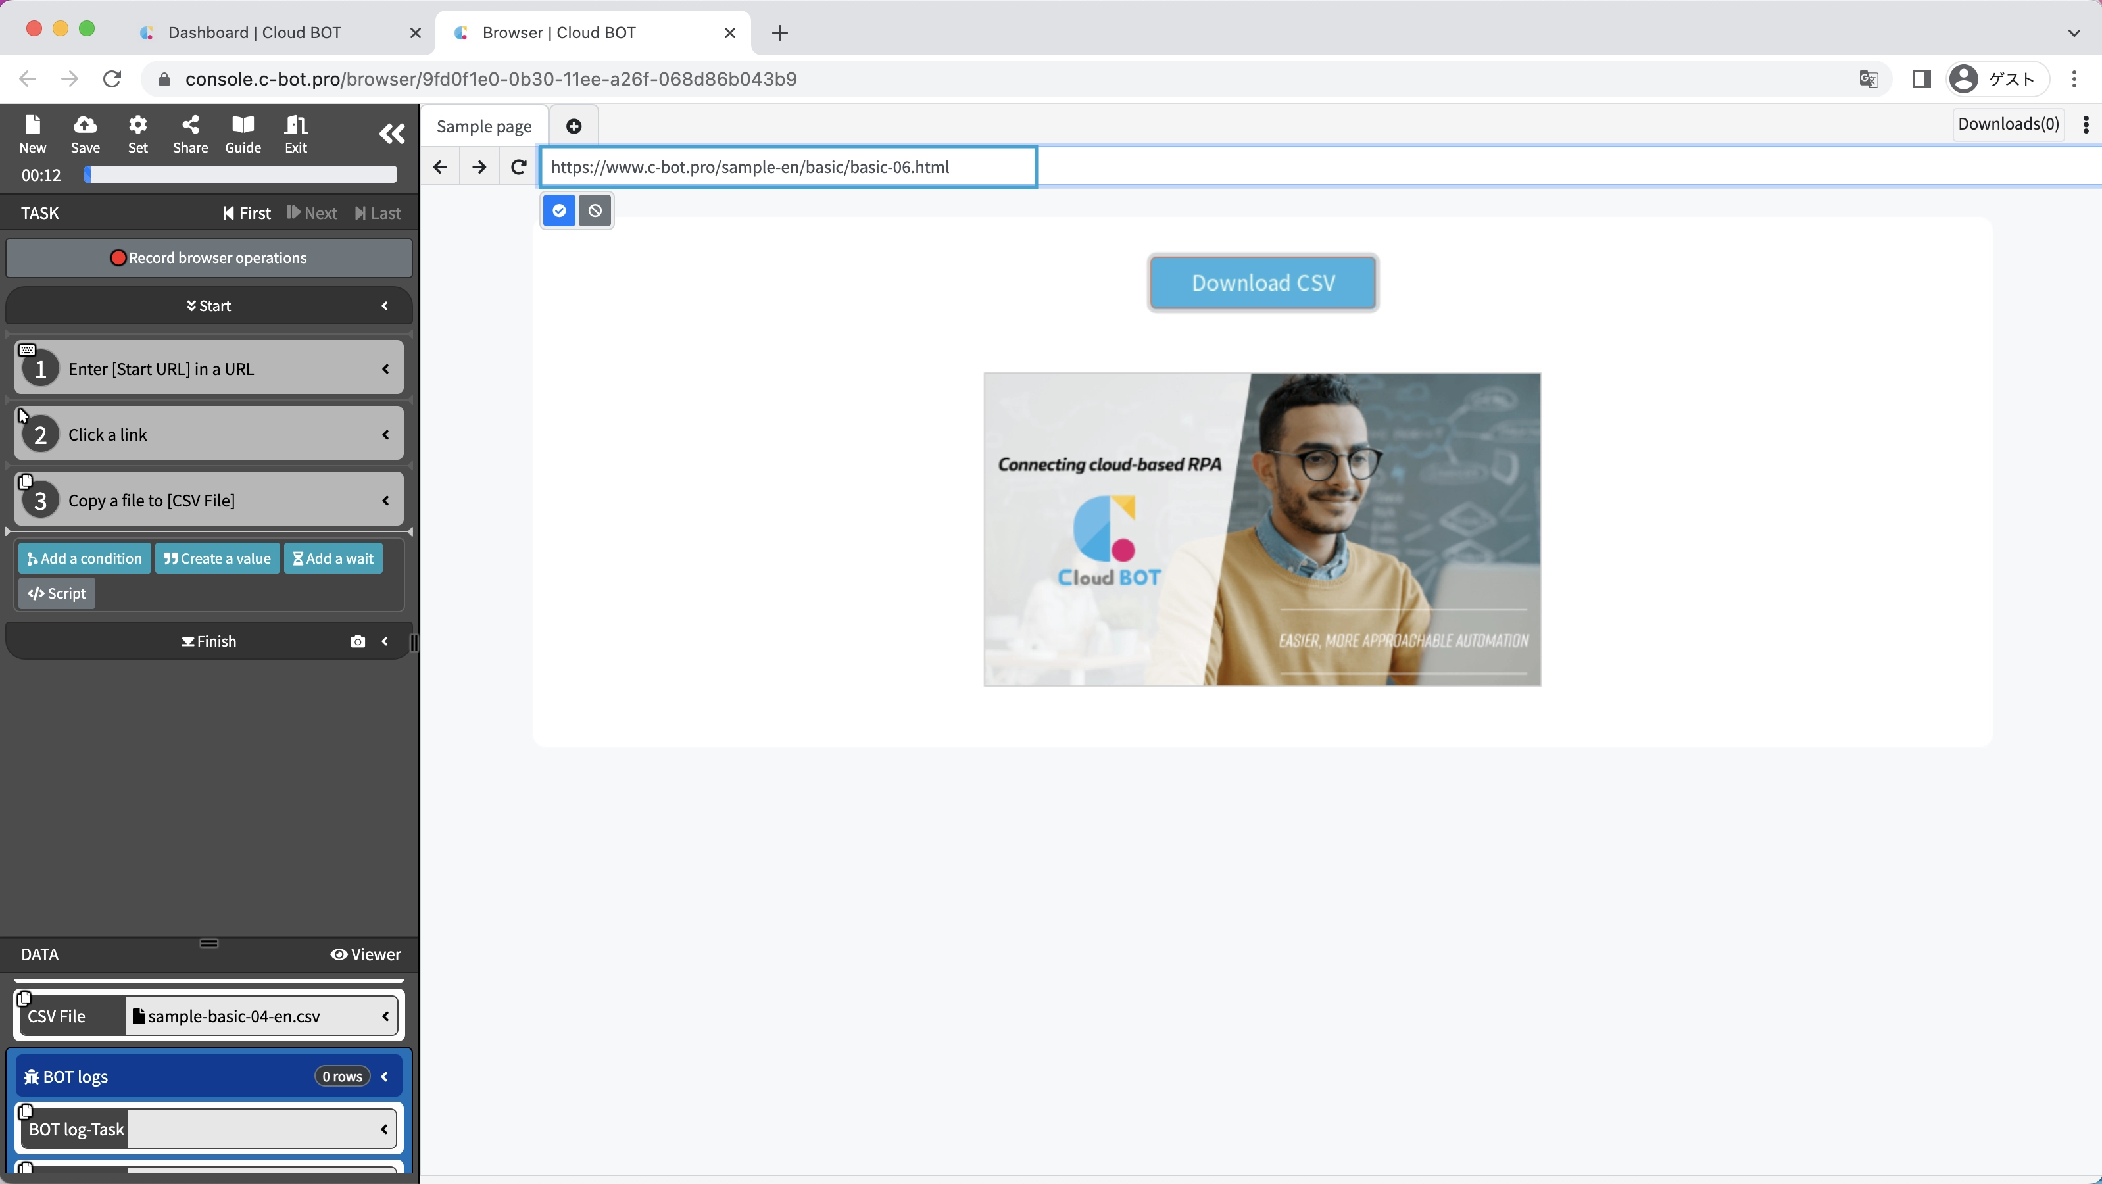Image resolution: width=2102 pixels, height=1184 pixels.
Task: Open CSV File value dropdown arrow
Action: (384, 1016)
